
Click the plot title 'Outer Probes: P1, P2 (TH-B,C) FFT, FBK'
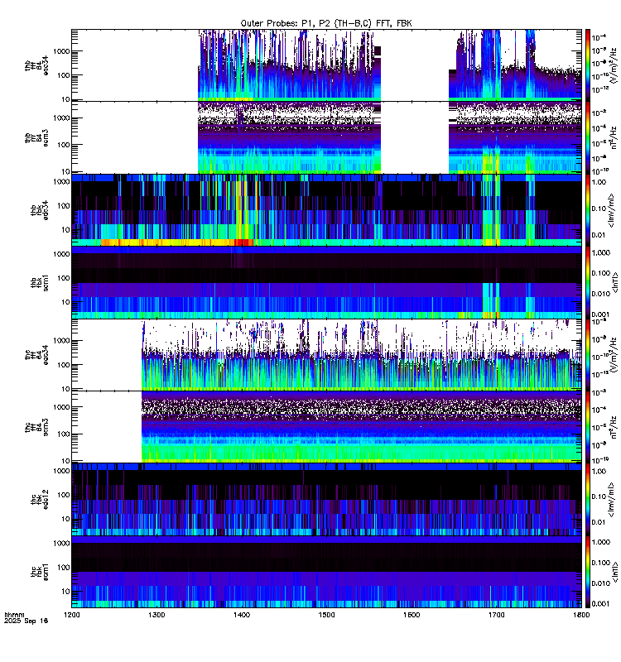pyautogui.click(x=326, y=24)
